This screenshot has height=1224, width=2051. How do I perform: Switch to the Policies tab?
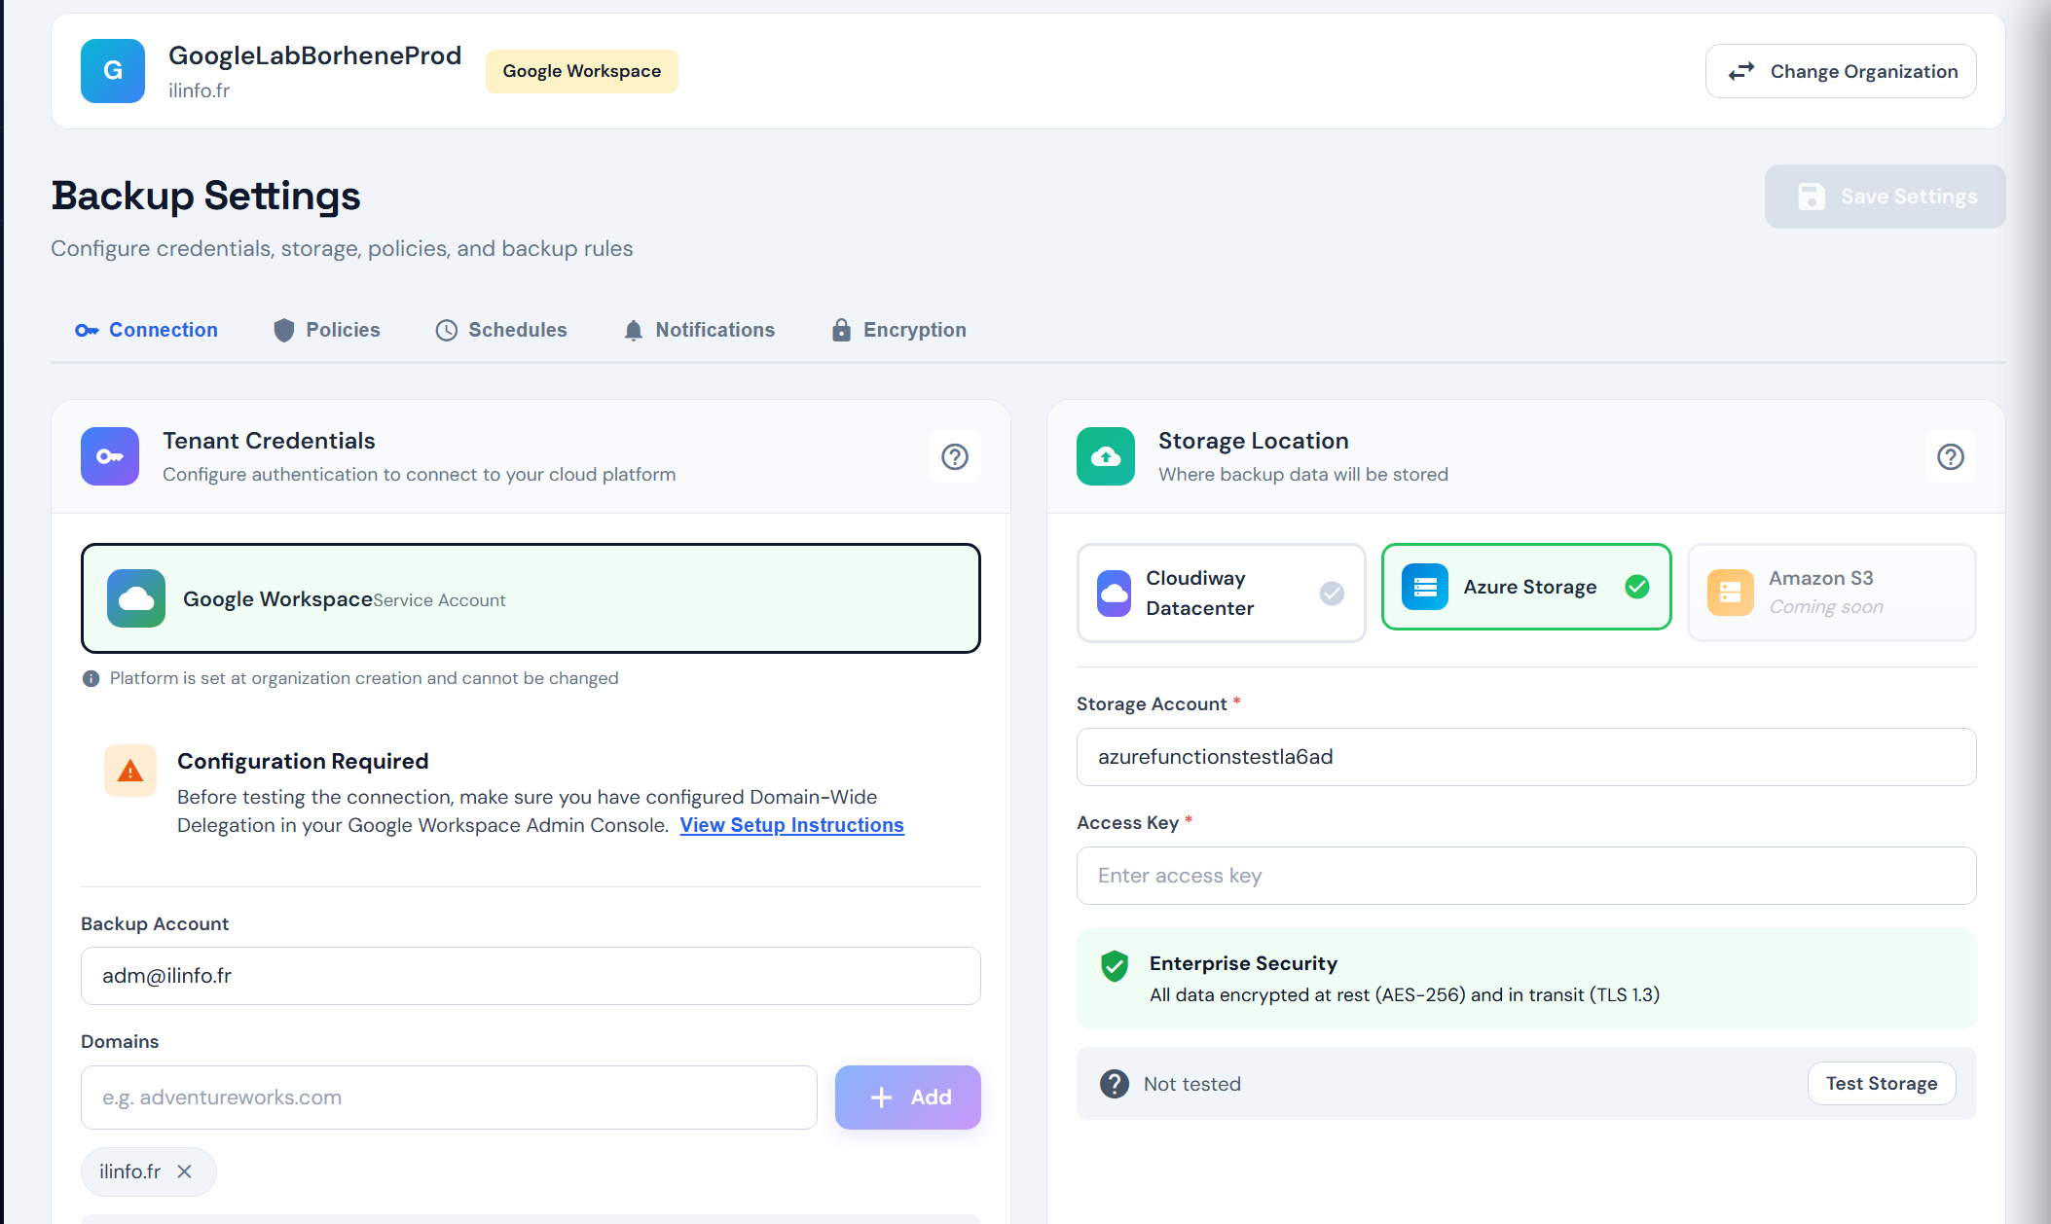click(x=326, y=330)
